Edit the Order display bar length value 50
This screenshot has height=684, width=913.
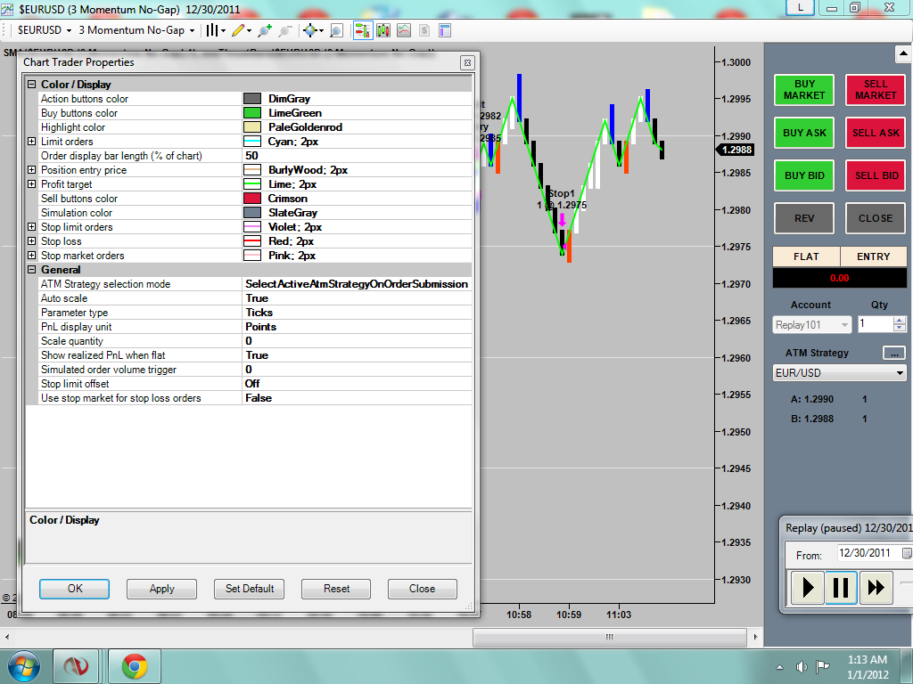[357, 156]
